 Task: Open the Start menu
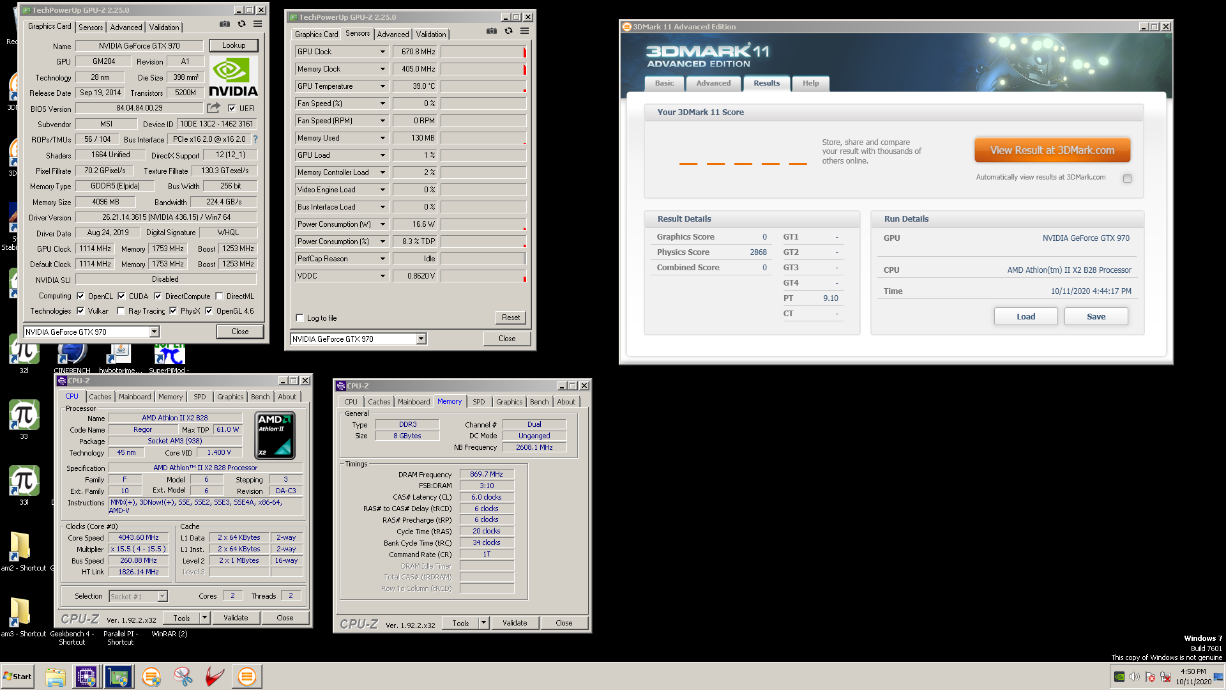click(x=17, y=677)
